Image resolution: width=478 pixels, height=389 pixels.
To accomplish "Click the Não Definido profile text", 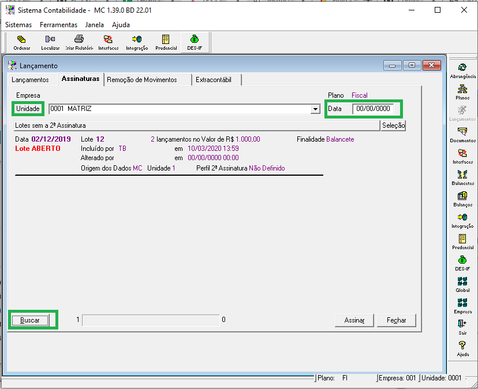I will coord(267,168).
